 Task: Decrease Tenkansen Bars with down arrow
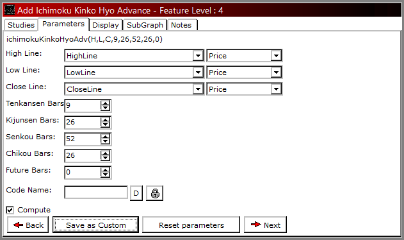[x=105, y=108]
